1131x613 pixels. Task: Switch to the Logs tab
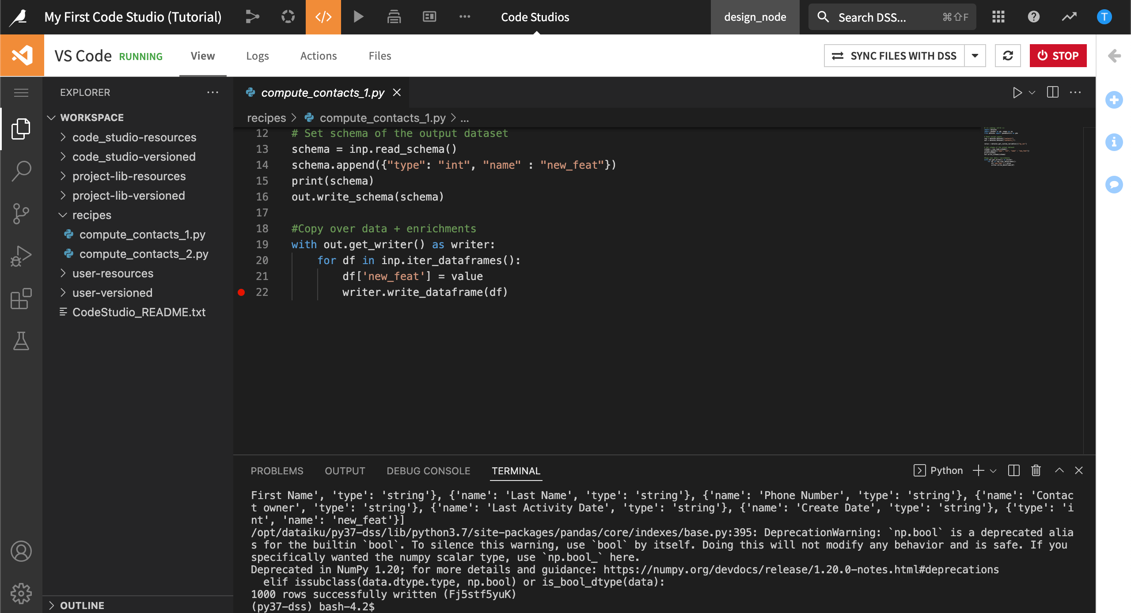point(258,56)
